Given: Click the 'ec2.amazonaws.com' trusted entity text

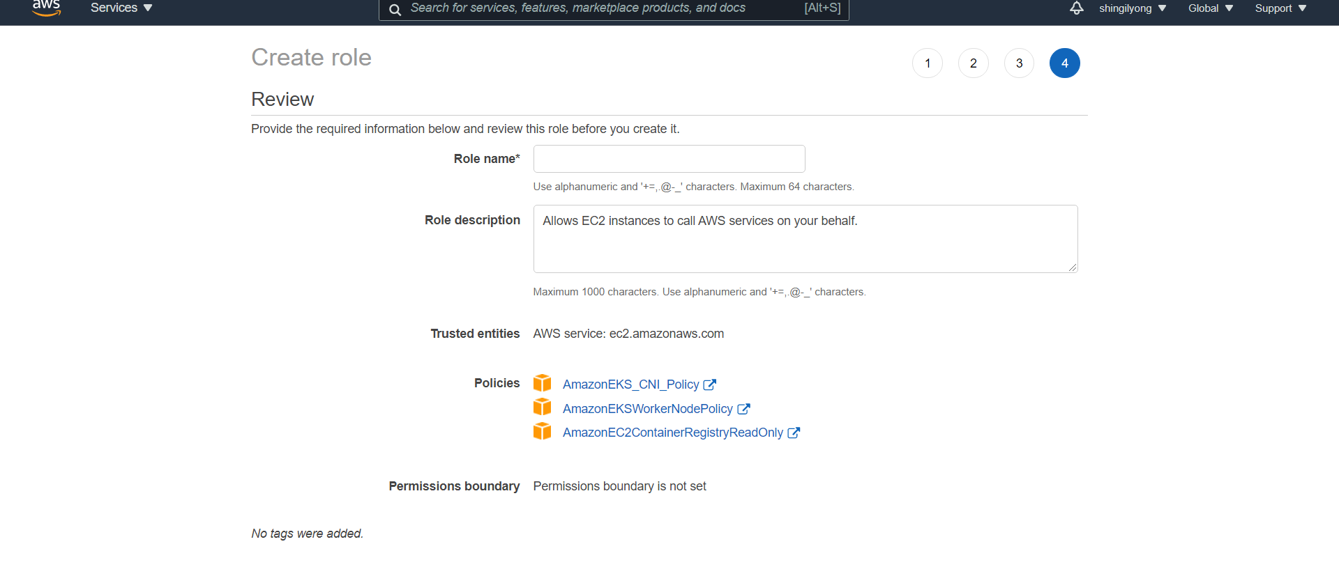Looking at the screenshot, I should (x=667, y=334).
